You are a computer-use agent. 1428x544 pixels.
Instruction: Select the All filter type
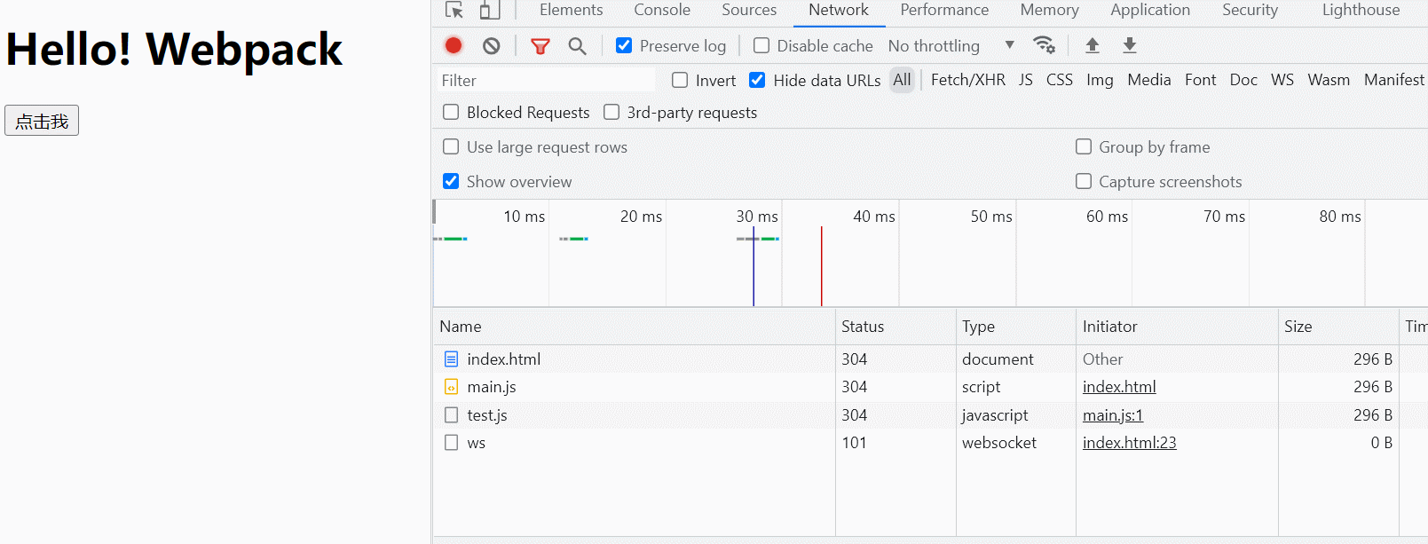[902, 80]
